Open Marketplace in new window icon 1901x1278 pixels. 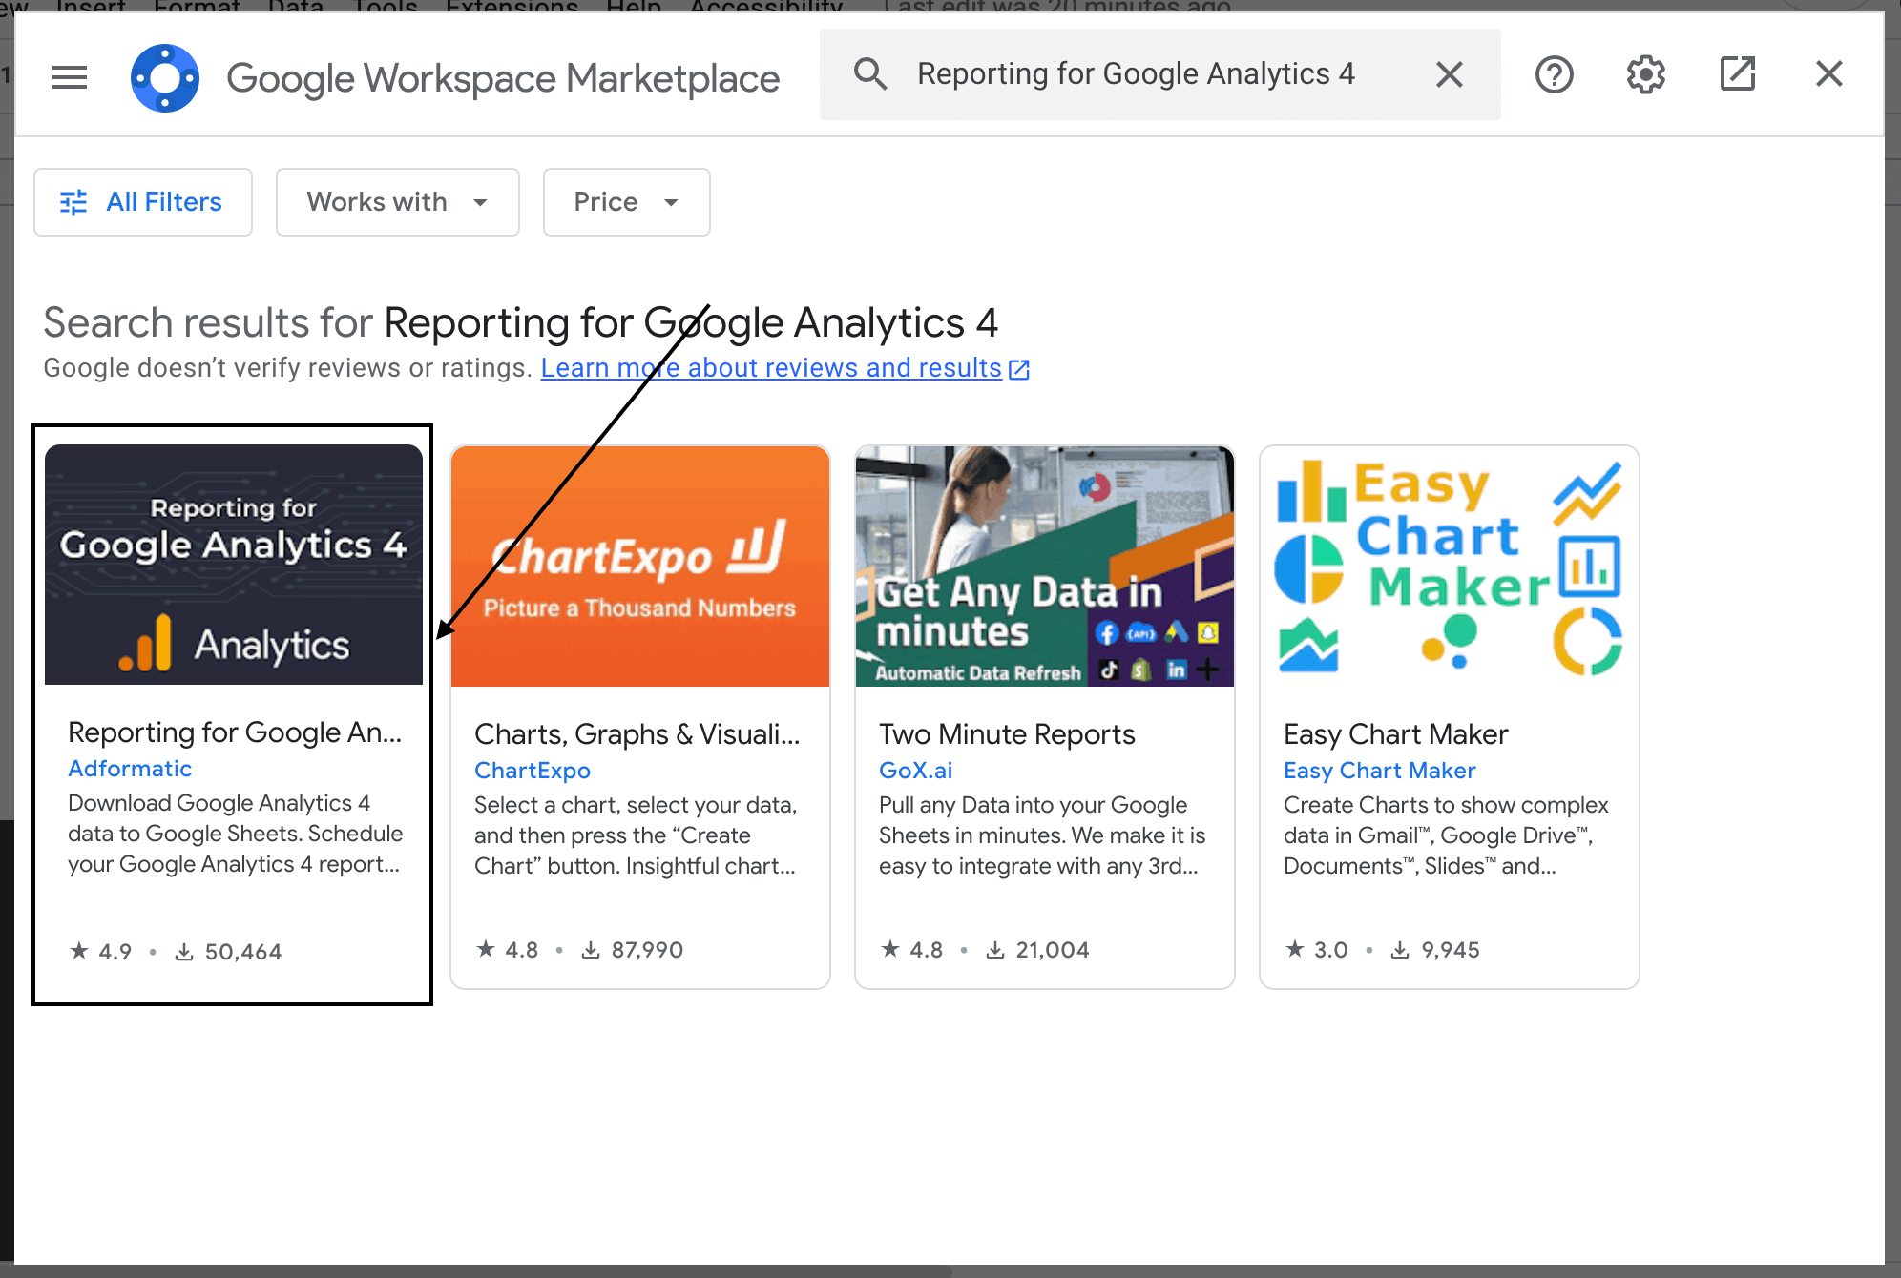click(x=1738, y=74)
